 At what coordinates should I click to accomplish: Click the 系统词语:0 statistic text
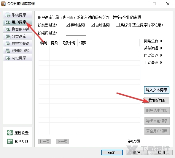pyautogui.click(x=153, y=48)
